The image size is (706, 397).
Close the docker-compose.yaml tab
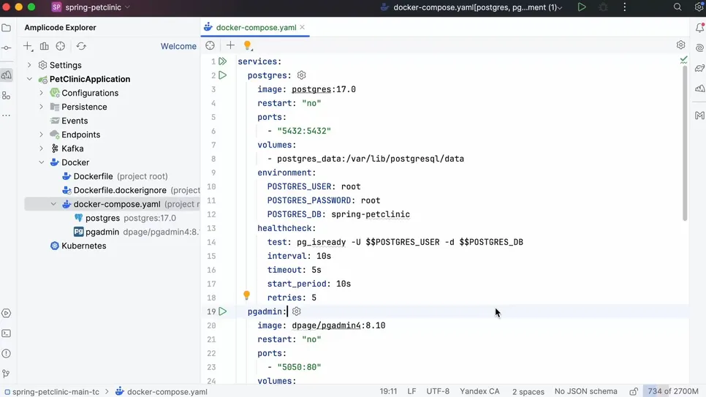302,28
